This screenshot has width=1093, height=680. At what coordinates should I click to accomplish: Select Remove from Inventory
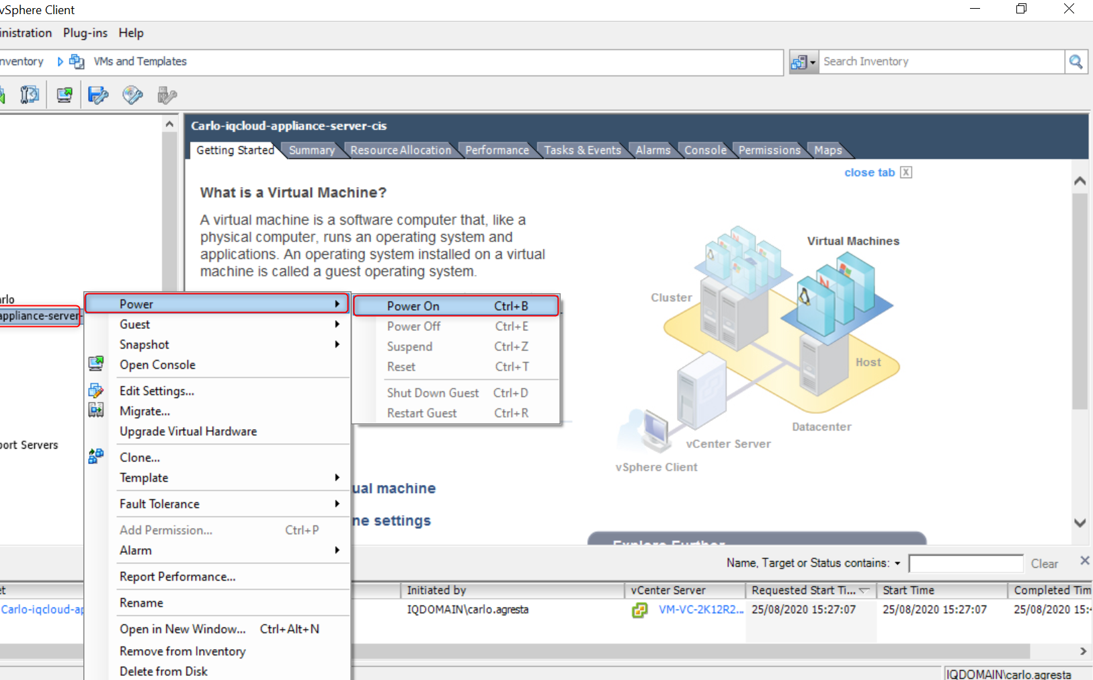coord(182,651)
